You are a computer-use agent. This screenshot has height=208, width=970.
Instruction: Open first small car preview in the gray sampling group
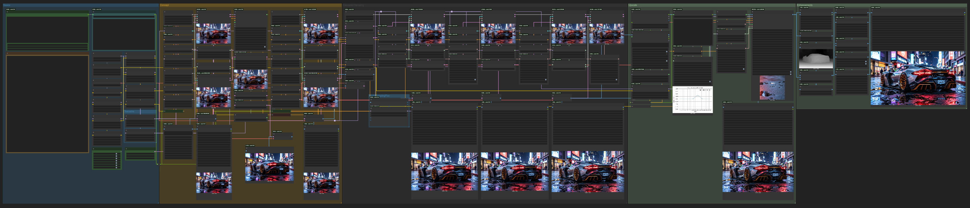click(x=427, y=33)
